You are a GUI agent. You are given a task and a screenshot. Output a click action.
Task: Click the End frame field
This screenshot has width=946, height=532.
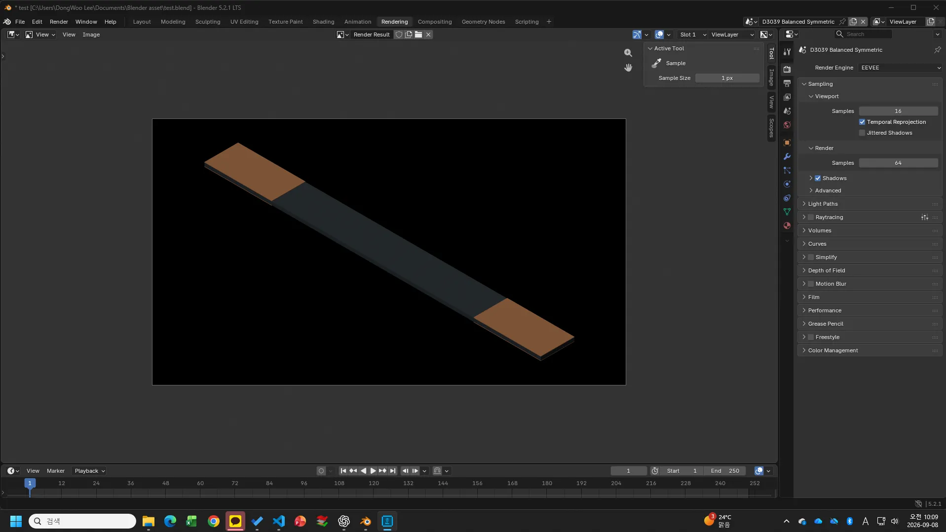724,471
